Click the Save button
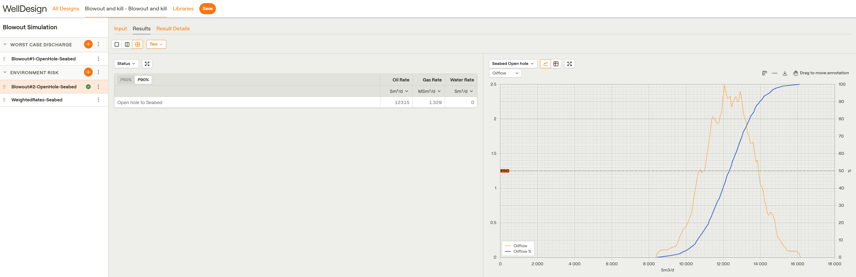Image resolution: width=856 pixels, height=277 pixels. coord(207,9)
